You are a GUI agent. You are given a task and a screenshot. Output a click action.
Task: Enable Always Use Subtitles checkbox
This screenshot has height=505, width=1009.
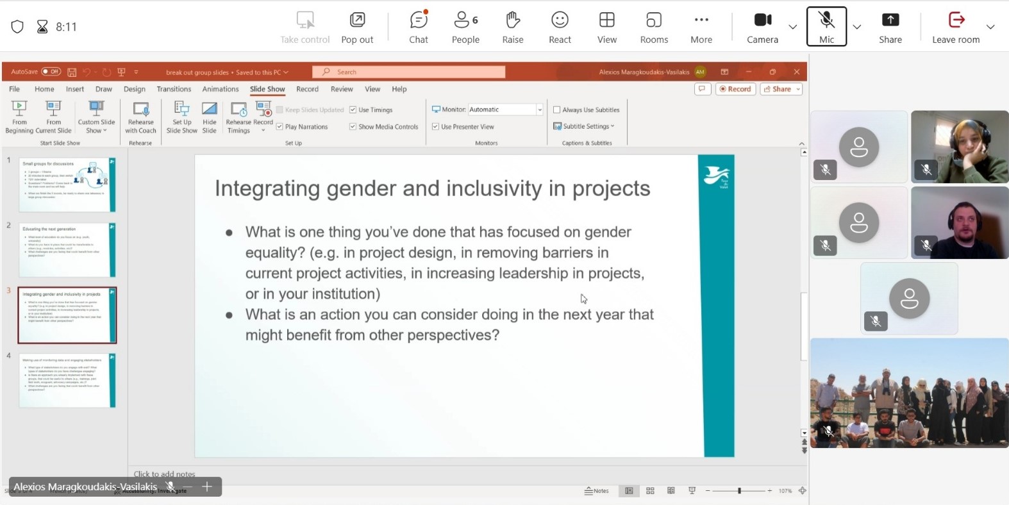coord(557,110)
